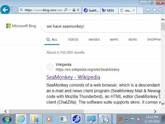The image size is (165, 124).
Task: Click the horizontal scrollbar thumb
Action: click(46, 111)
